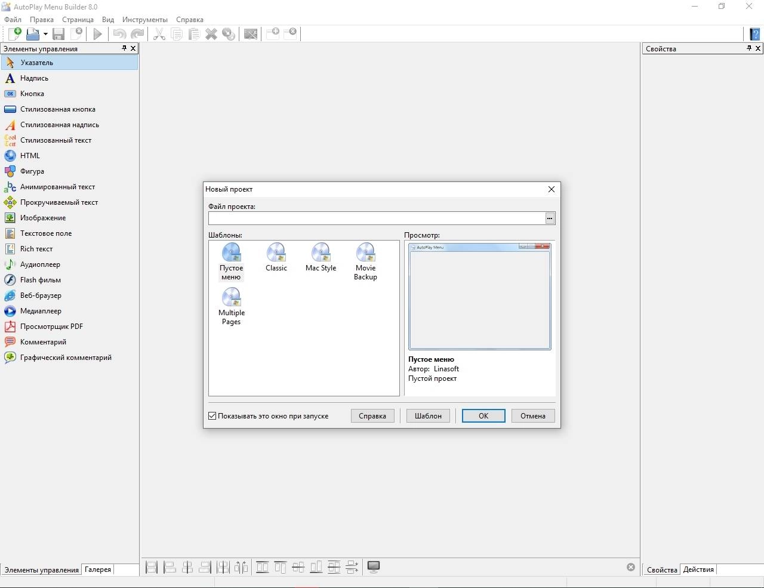The height and width of the screenshot is (588, 764).
Task: Select Анимированный текст control
Action: [x=69, y=187]
